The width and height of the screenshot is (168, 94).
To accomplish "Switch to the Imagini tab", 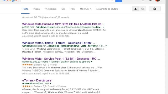I will point(37,9).
